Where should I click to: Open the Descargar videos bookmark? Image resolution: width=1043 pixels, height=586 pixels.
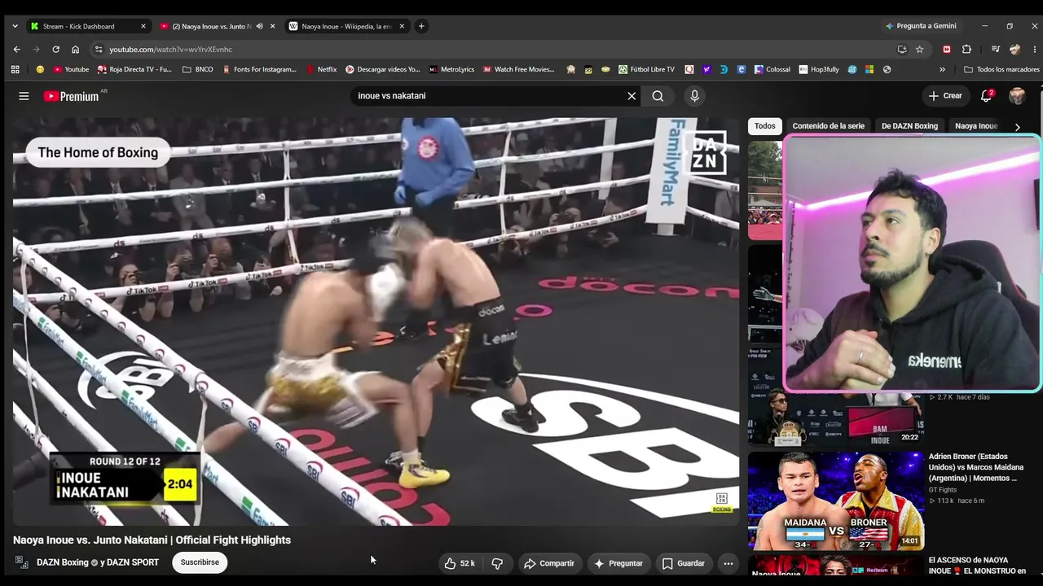[x=382, y=69]
